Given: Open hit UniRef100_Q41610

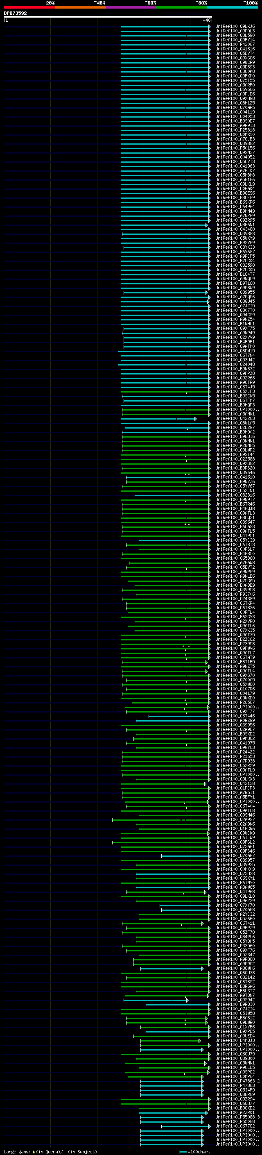Looking at the screenshot, I should (235, 477).
